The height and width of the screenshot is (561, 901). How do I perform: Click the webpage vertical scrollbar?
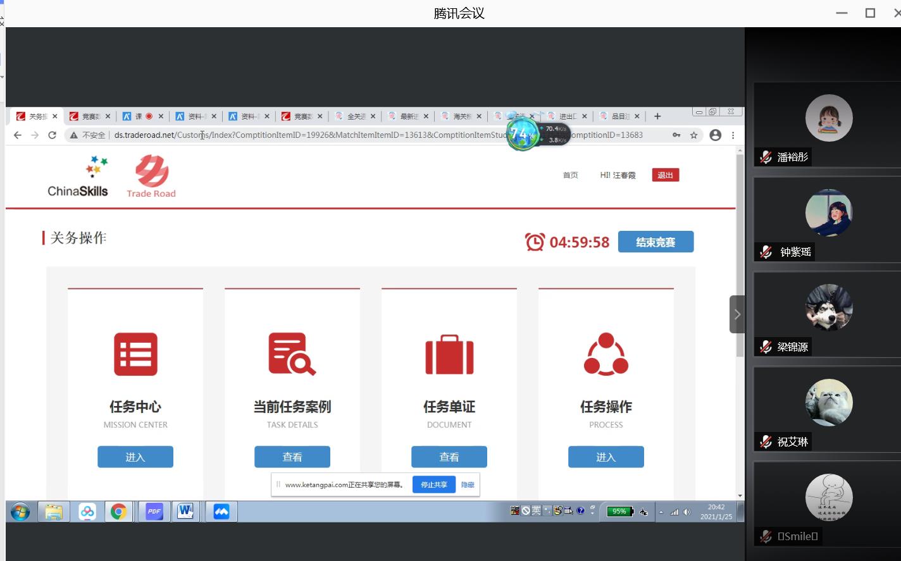740,253
